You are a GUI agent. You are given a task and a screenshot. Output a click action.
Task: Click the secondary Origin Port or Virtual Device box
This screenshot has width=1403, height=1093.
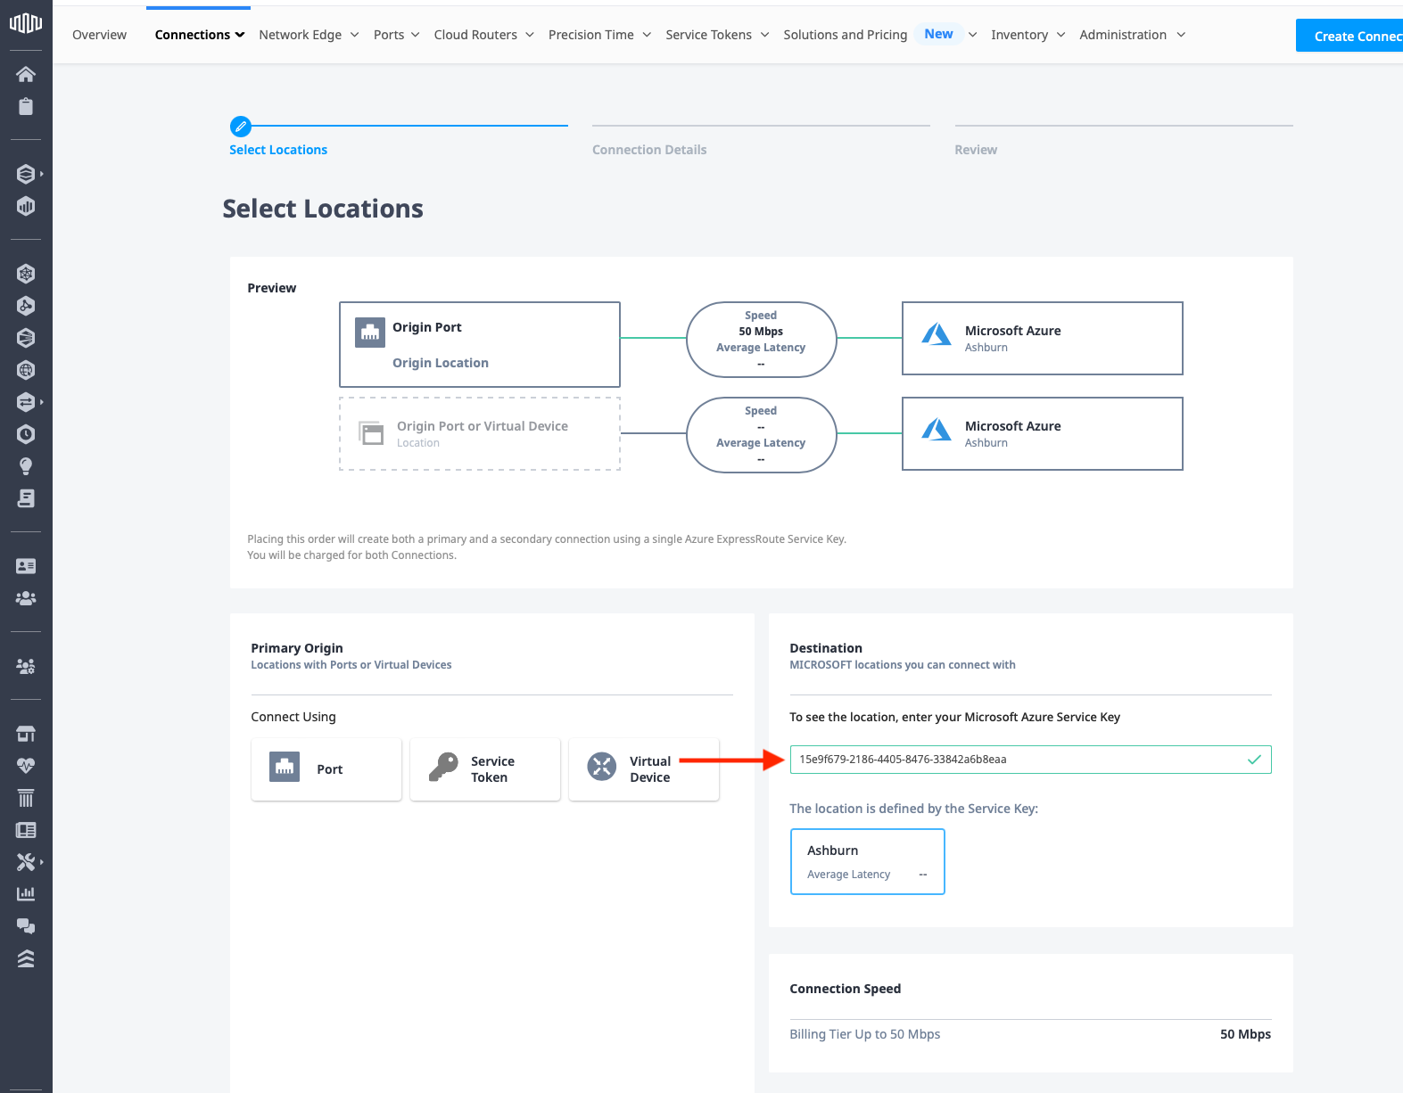click(480, 433)
